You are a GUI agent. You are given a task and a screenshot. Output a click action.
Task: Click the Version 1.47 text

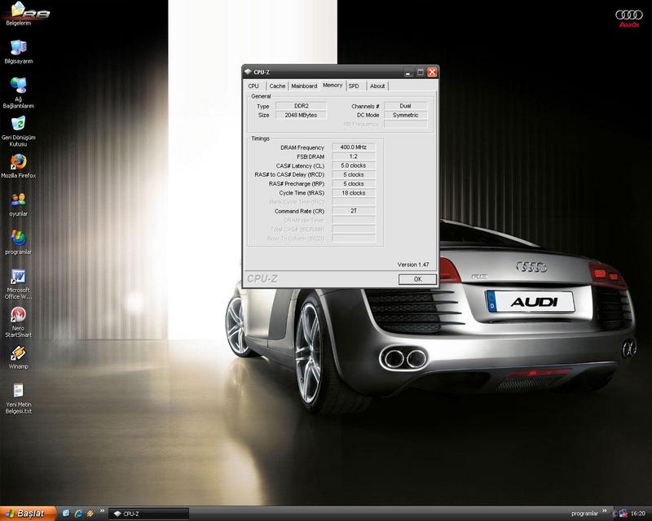coord(413,265)
